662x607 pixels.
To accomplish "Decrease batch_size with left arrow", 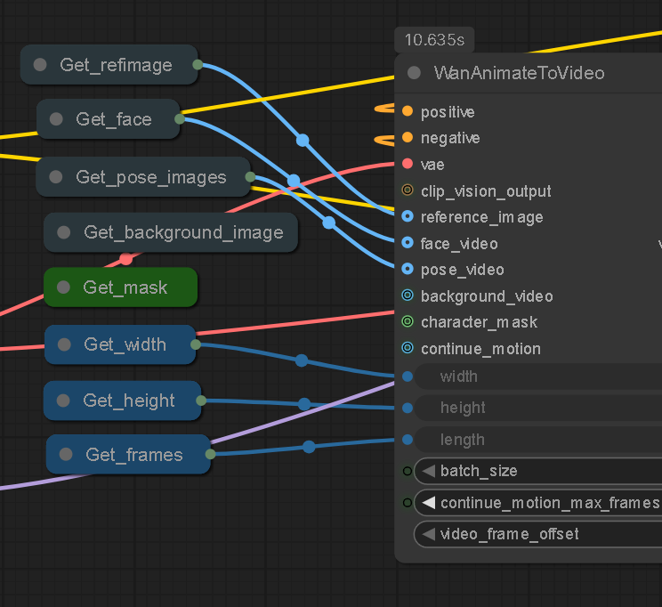I will [x=429, y=471].
